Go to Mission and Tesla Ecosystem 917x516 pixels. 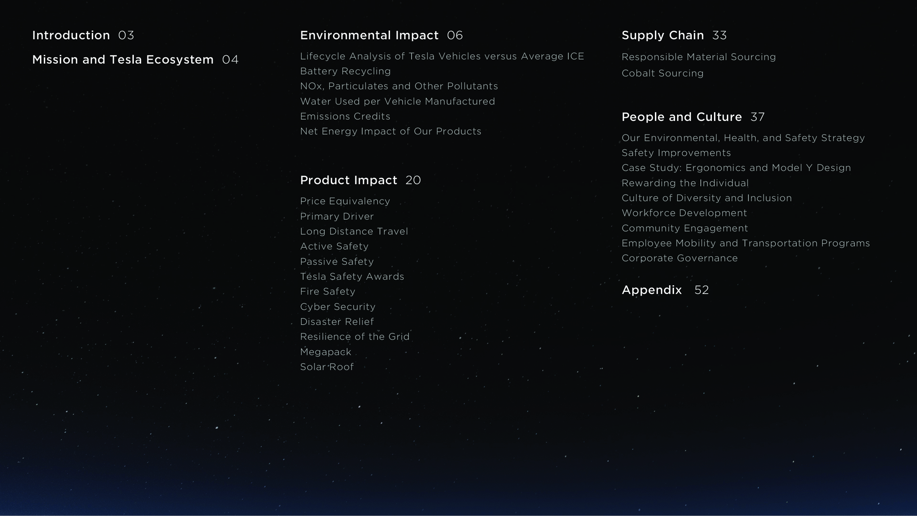point(123,59)
